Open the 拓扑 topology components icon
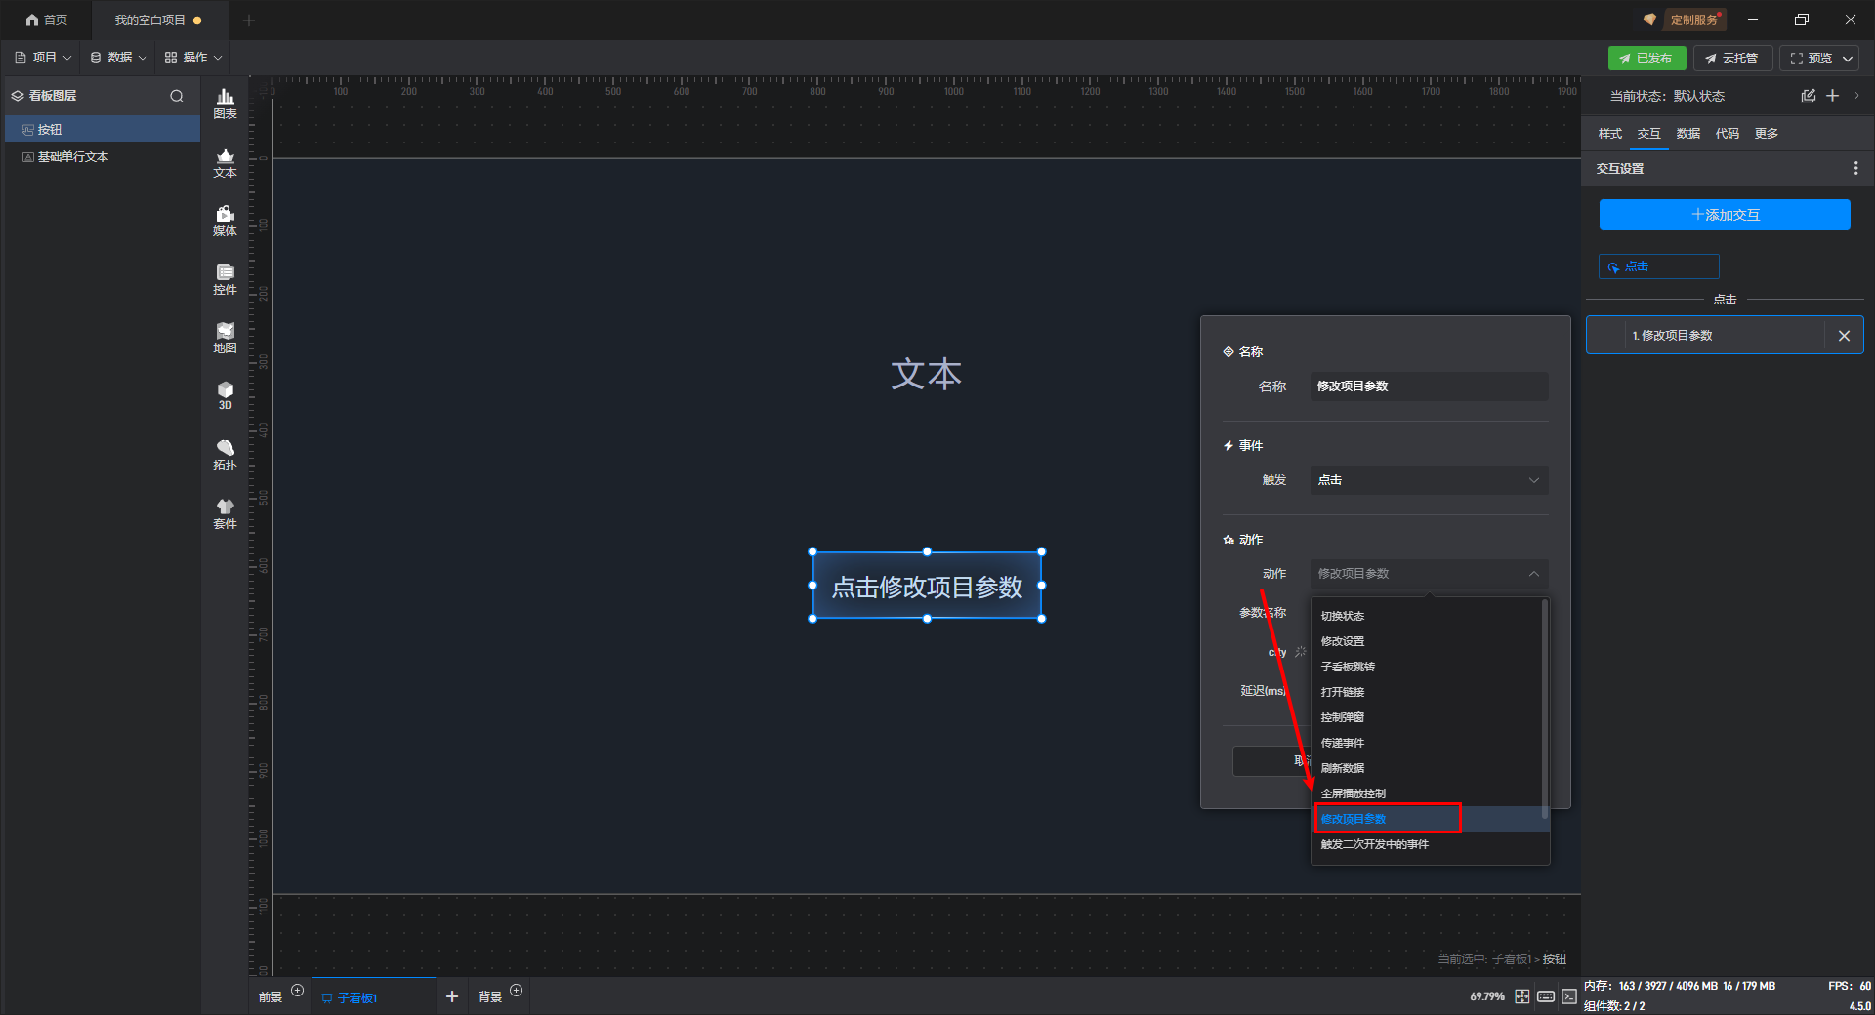Screen dimensions: 1875x1015 tap(225, 455)
